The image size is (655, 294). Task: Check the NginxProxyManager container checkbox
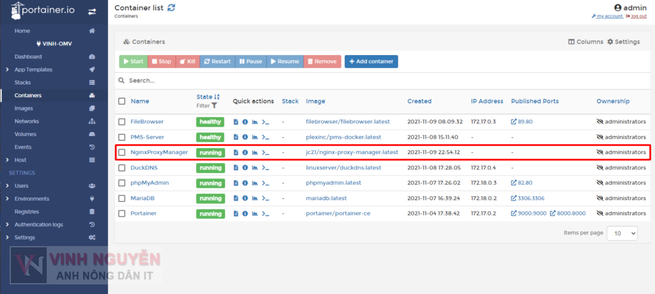[x=122, y=152]
